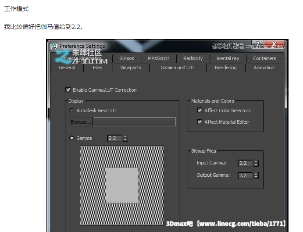The width and height of the screenshot is (303, 232).
Task: Click the Input Gamma: label
Action: pyautogui.click(x=211, y=163)
